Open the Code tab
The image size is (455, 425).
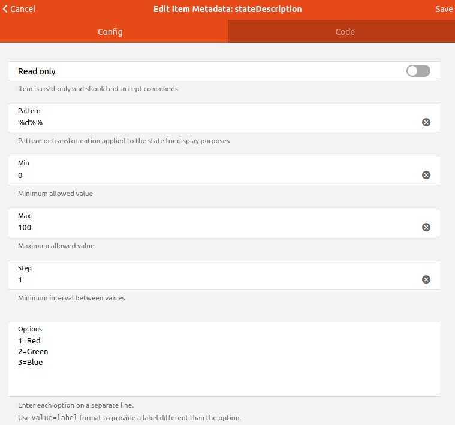[345, 32]
